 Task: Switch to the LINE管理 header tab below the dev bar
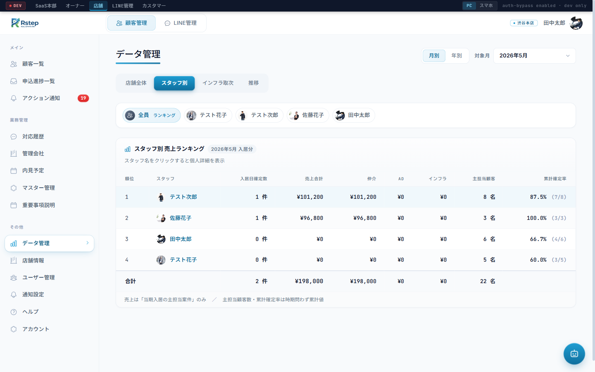[x=181, y=23]
